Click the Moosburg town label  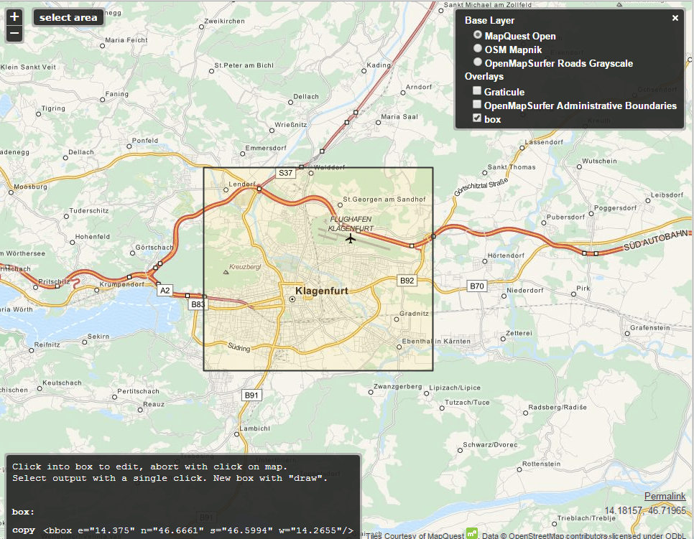pos(31,187)
